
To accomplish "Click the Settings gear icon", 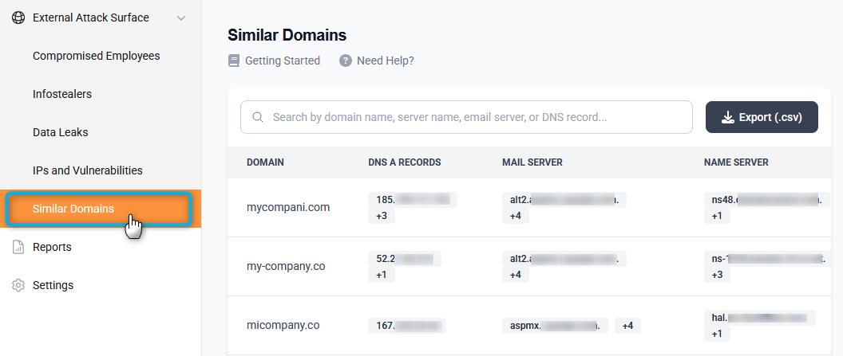I will (18, 285).
